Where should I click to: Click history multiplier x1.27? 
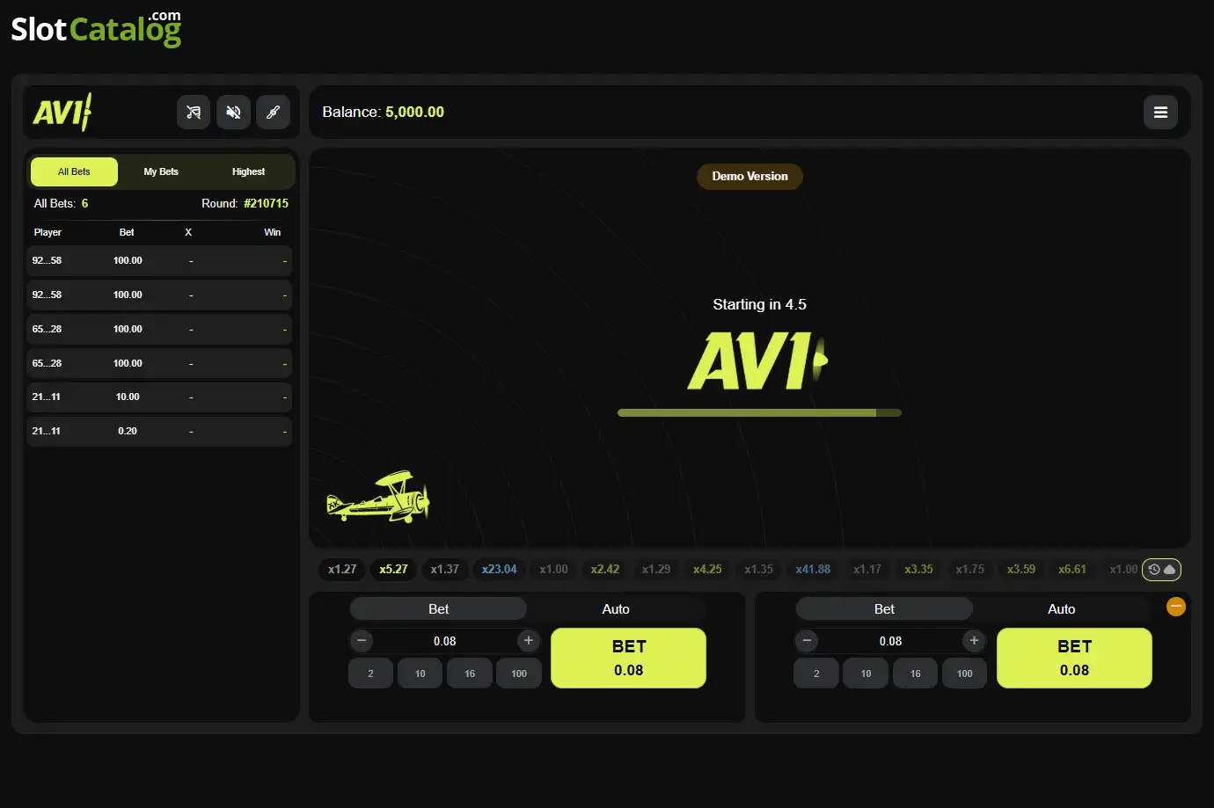pyautogui.click(x=342, y=569)
